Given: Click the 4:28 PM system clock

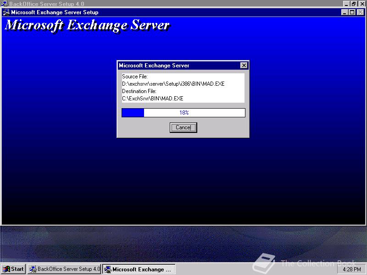Looking at the screenshot, I should 351,269.
